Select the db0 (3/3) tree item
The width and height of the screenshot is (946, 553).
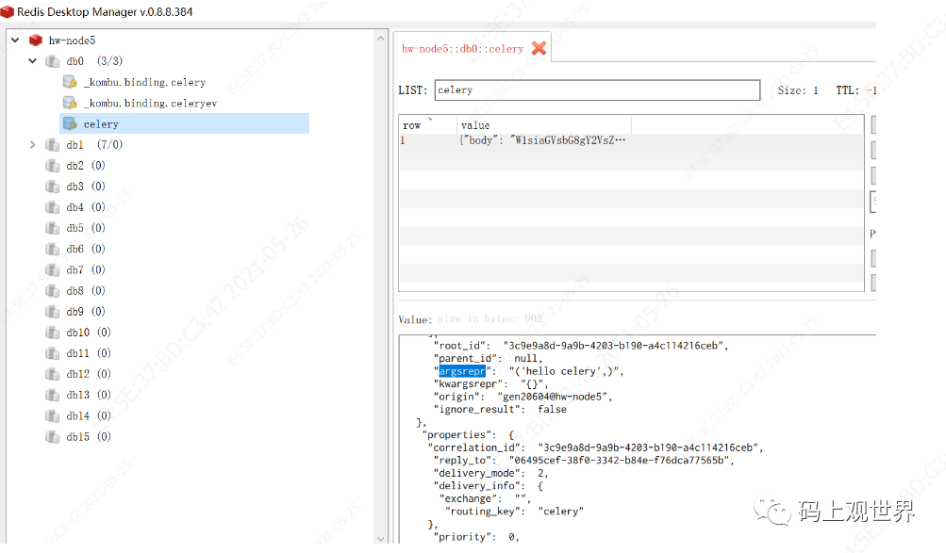pos(94,61)
